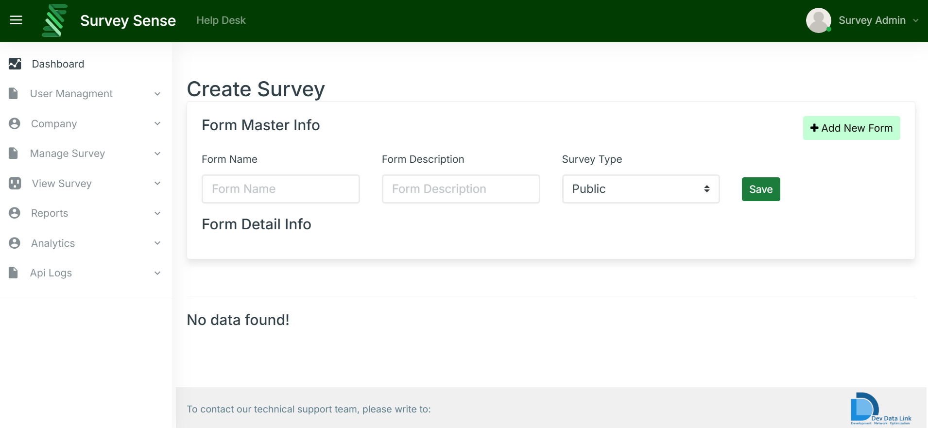Click the Survey Admin avatar image

pos(818,20)
